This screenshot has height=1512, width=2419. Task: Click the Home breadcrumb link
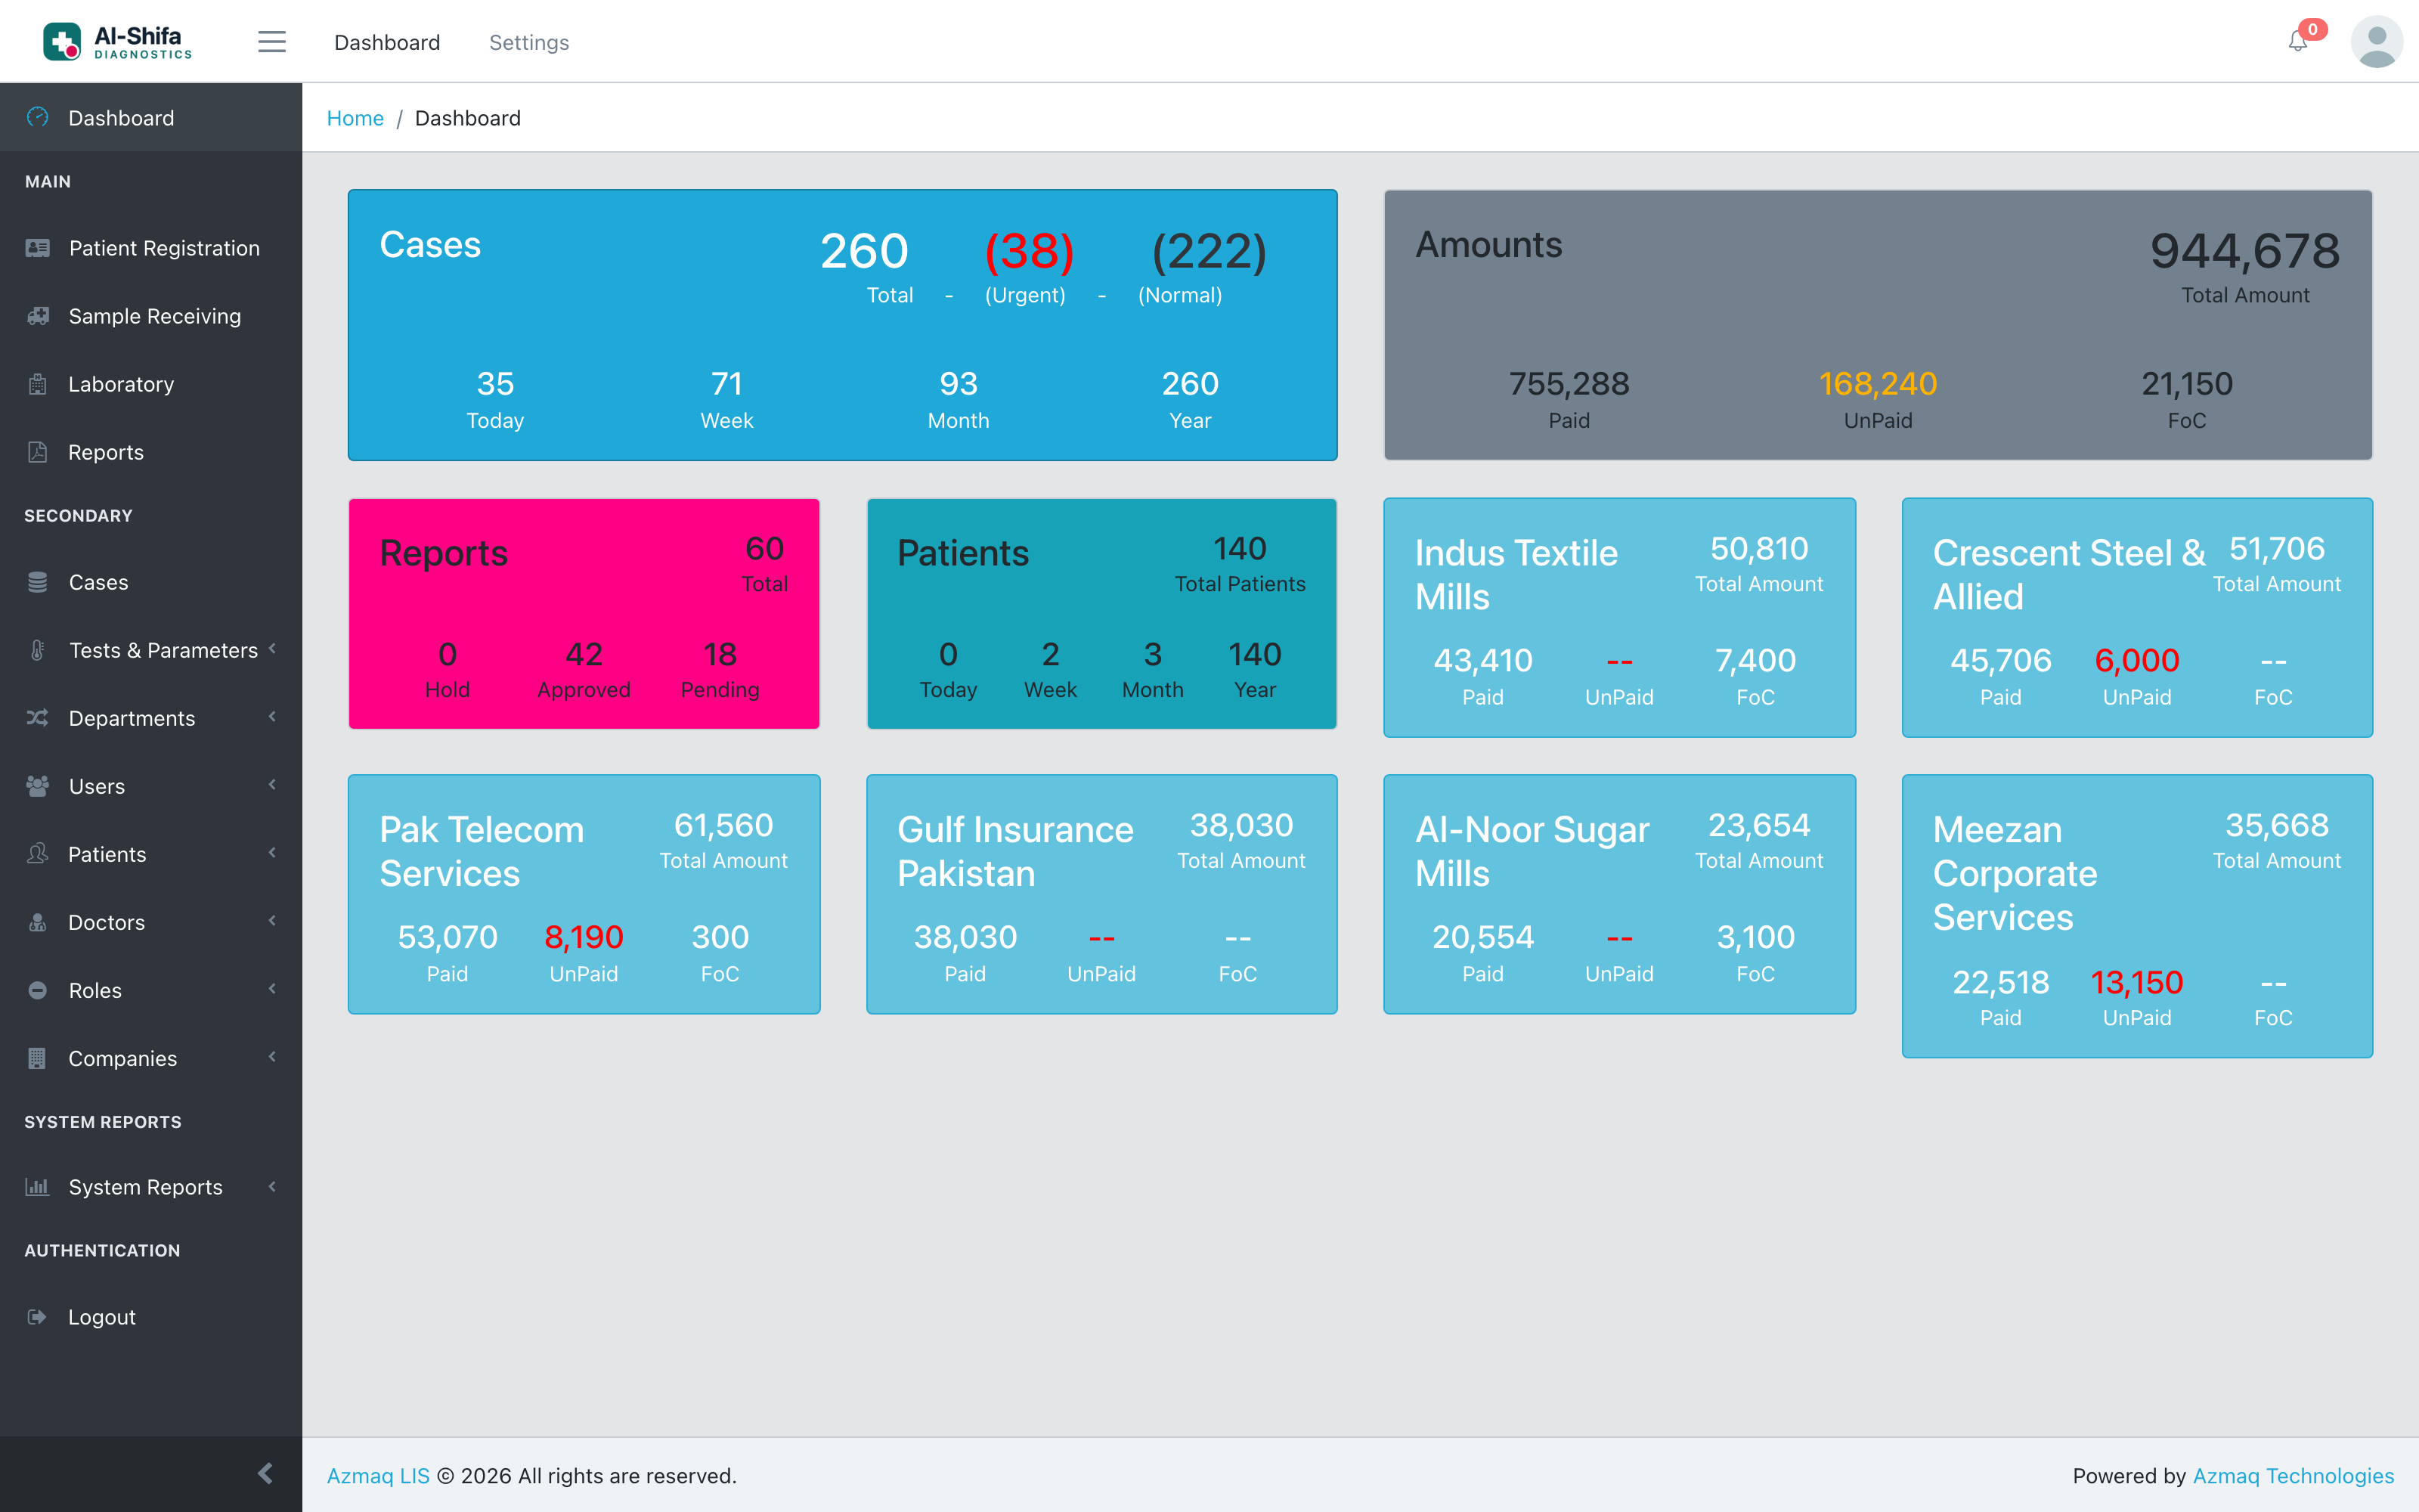tap(355, 118)
